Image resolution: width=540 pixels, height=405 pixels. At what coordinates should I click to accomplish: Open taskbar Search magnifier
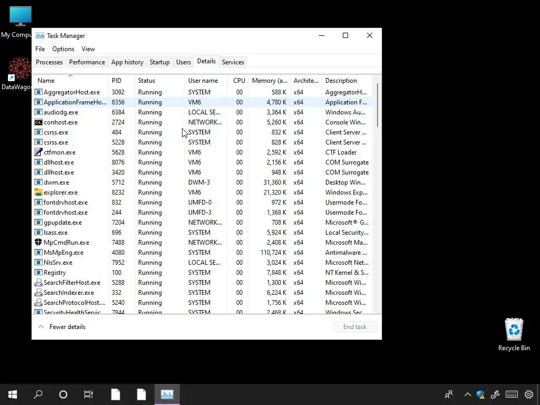click(x=38, y=394)
